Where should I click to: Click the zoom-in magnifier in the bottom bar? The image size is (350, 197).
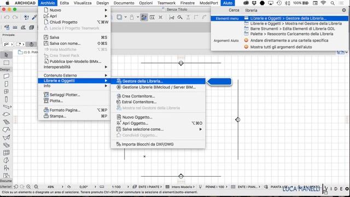28,187
